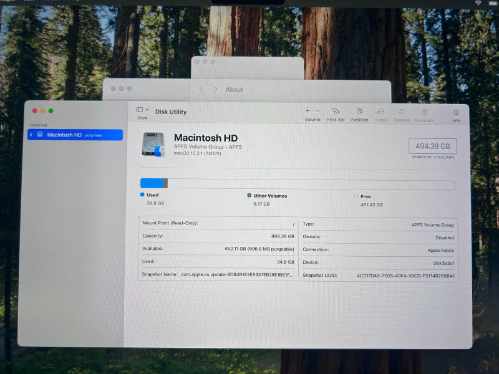
Task: Add a volume with the plus icon
Action: click(x=308, y=111)
